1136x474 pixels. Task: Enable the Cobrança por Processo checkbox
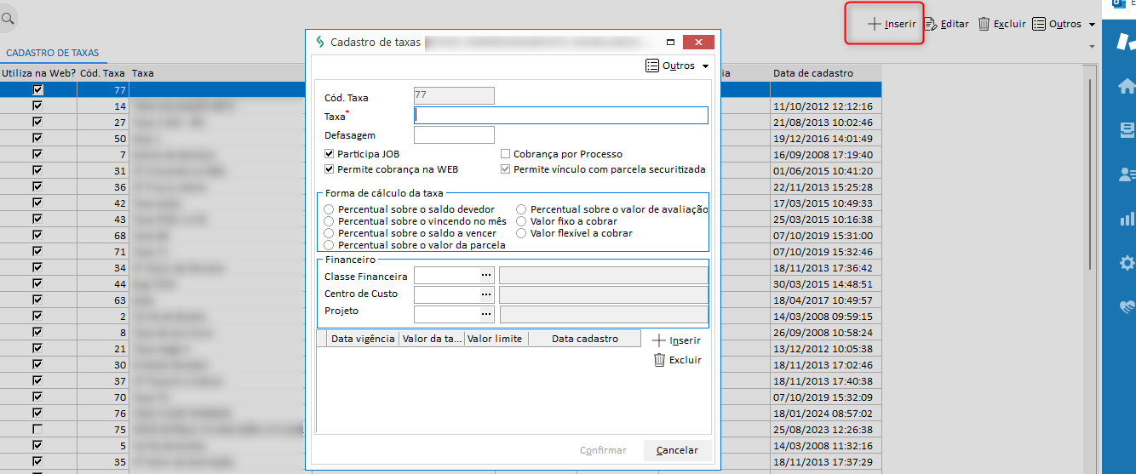[506, 154]
